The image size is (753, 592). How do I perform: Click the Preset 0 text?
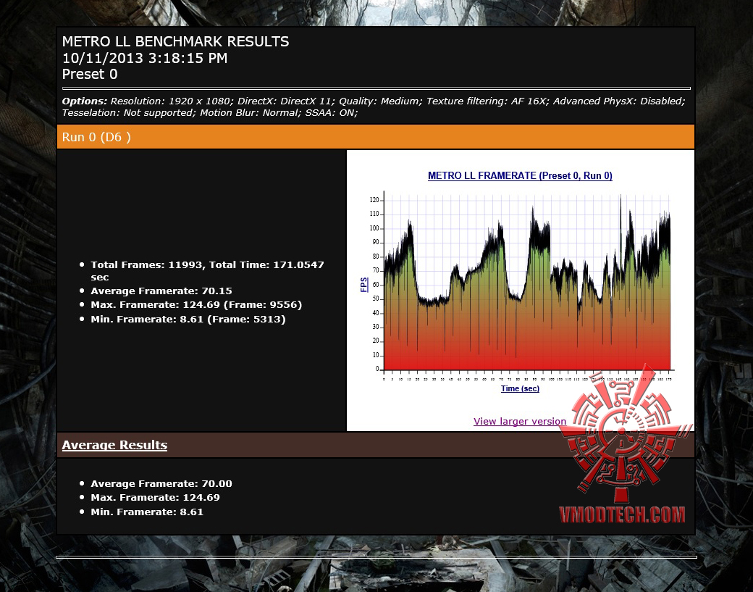pyautogui.click(x=90, y=74)
